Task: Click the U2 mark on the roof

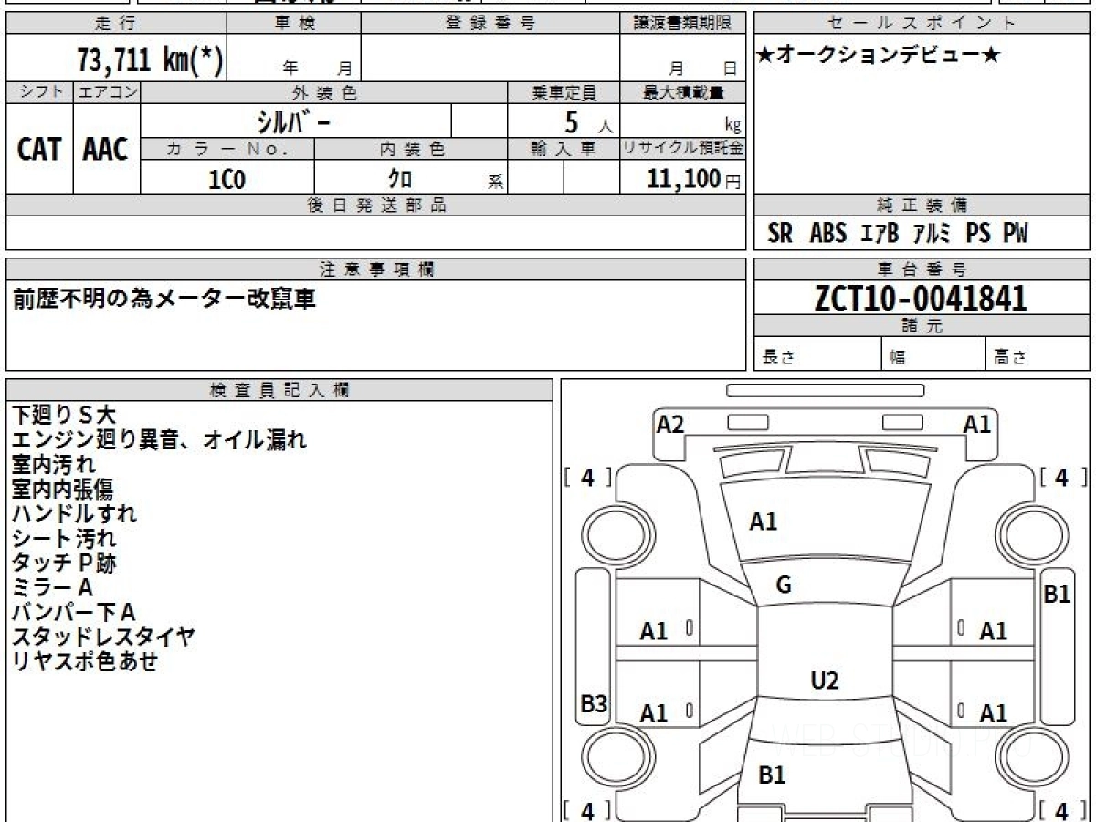Action: pyautogui.click(x=825, y=680)
